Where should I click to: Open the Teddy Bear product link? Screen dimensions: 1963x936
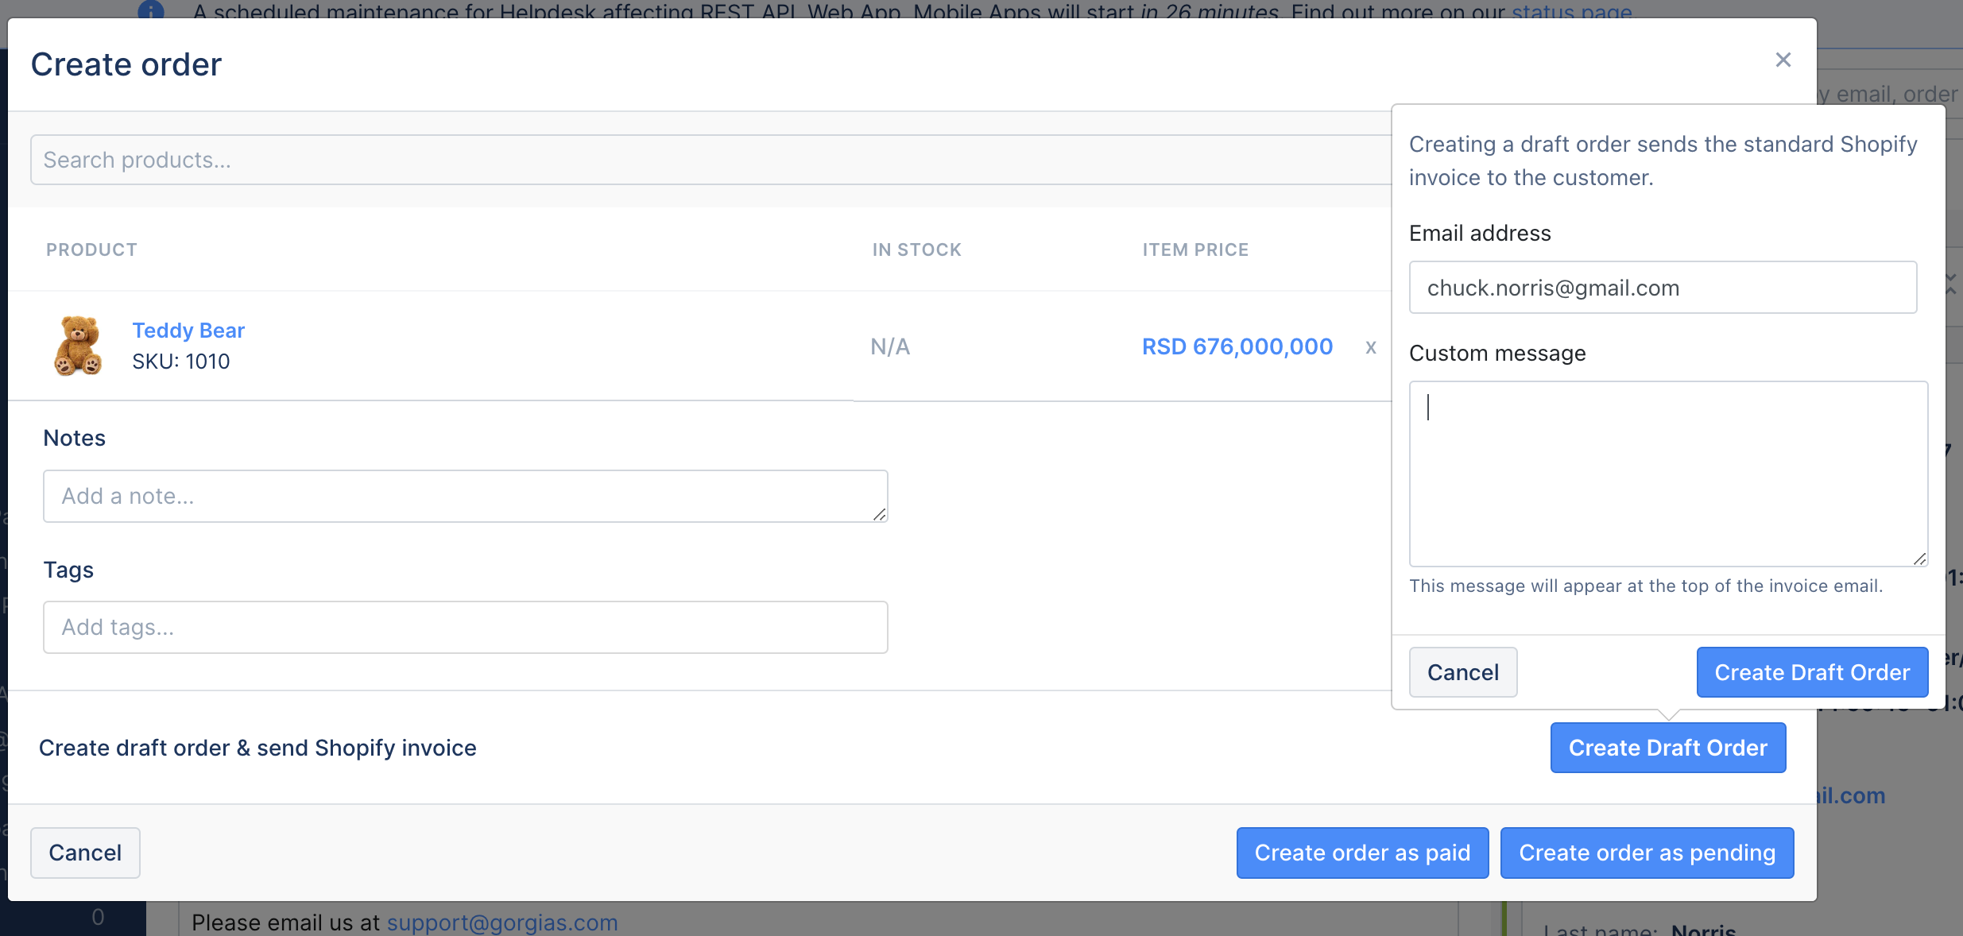click(x=188, y=330)
